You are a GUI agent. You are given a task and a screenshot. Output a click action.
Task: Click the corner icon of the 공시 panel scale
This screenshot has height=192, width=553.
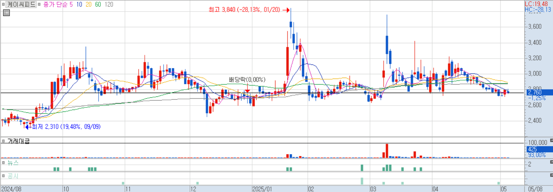tap(551, 175)
